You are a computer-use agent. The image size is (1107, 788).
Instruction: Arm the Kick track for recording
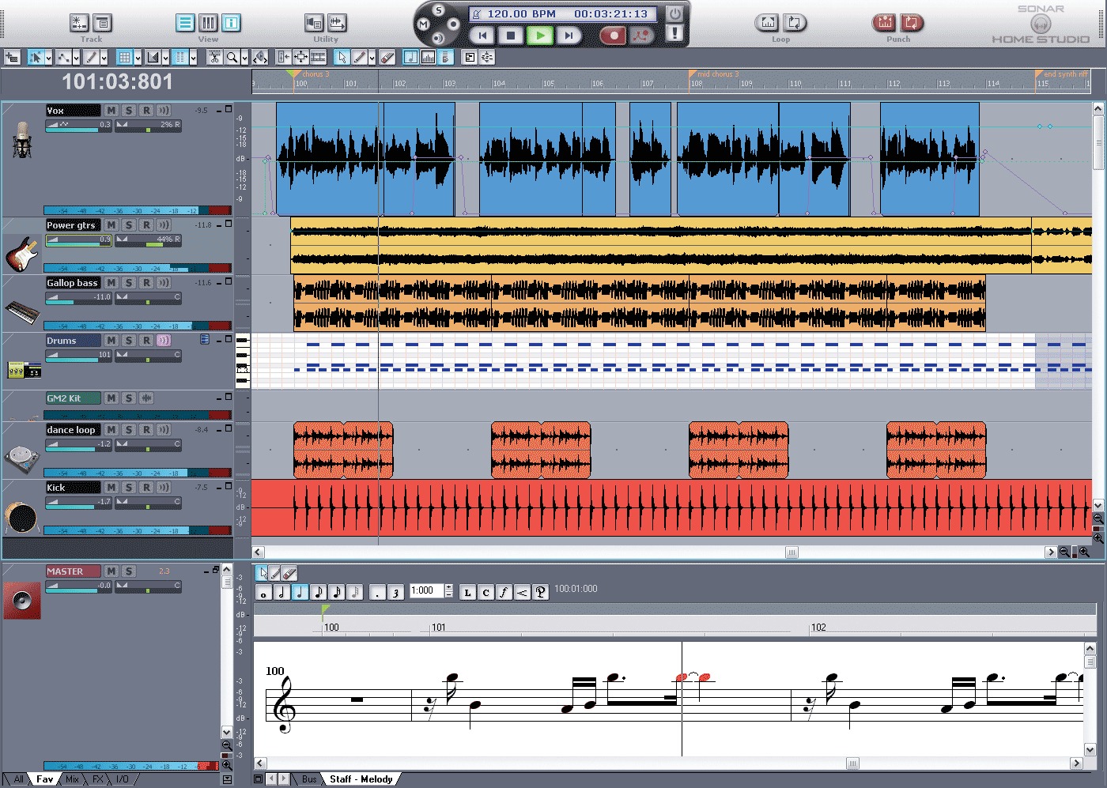[146, 488]
